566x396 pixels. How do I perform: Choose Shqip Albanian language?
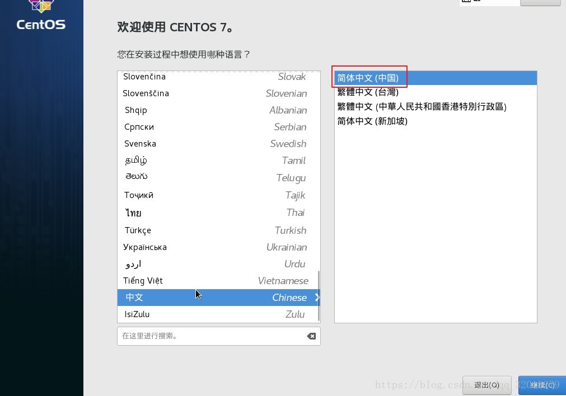tap(219, 110)
